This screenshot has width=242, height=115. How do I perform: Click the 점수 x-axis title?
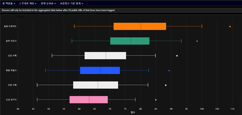(132, 112)
